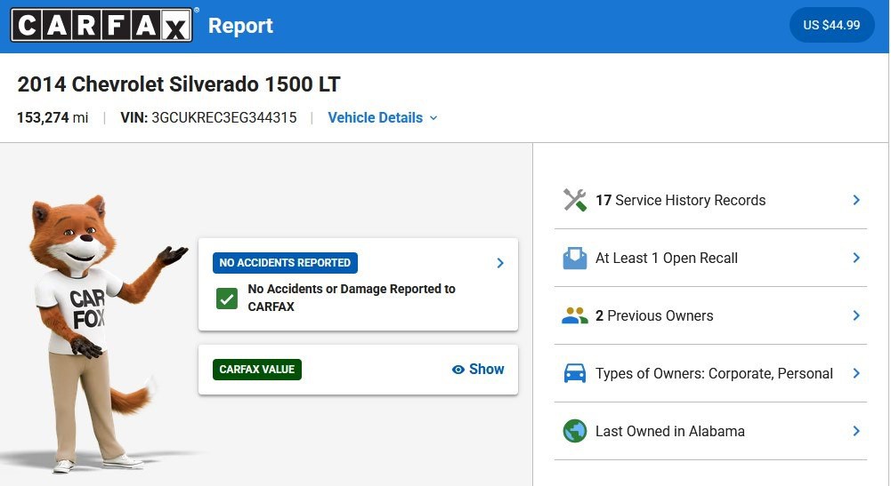Click the US $44.99 price button
The height and width of the screenshot is (486, 891).
click(831, 25)
